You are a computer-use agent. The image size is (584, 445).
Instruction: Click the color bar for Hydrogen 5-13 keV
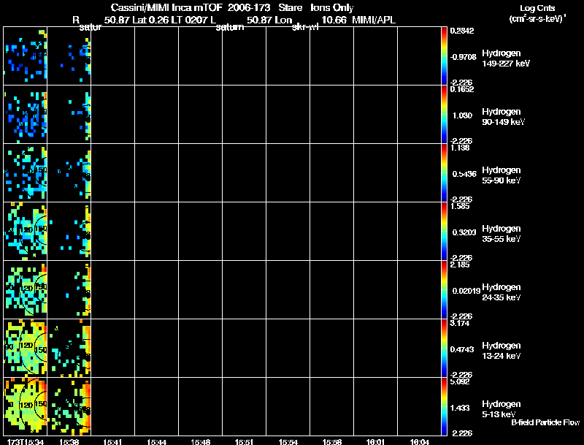pos(445,407)
